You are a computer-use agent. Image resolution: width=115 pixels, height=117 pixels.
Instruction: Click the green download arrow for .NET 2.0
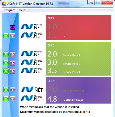(6, 54)
